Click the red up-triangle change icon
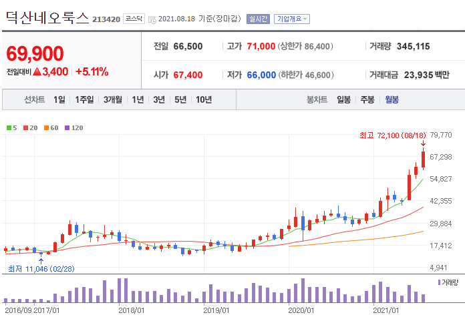This screenshot has height=317, width=465. (x=37, y=71)
